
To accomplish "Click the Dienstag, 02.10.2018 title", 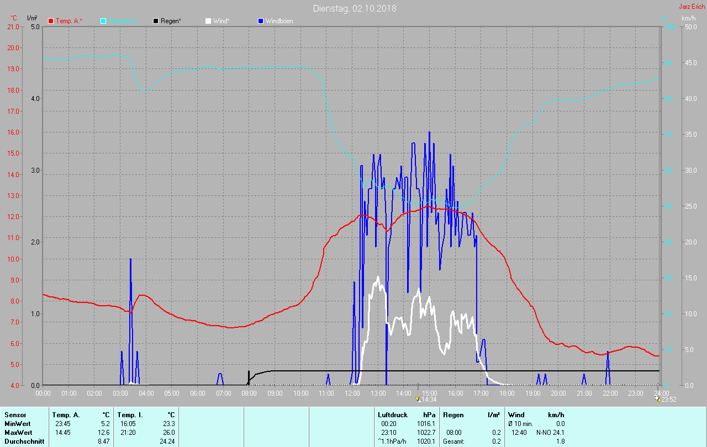I will pos(354,8).
